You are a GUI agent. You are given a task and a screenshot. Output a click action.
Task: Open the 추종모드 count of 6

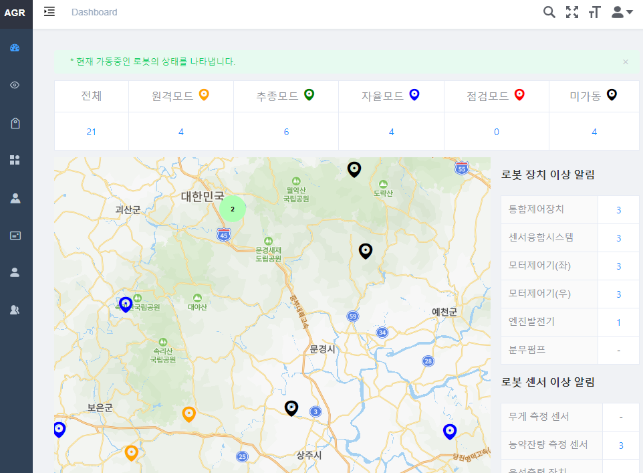pyautogui.click(x=286, y=132)
